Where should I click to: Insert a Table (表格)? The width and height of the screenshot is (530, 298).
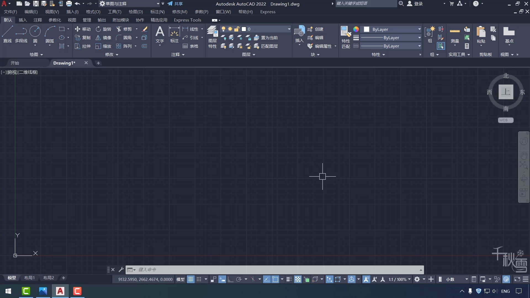(190, 46)
